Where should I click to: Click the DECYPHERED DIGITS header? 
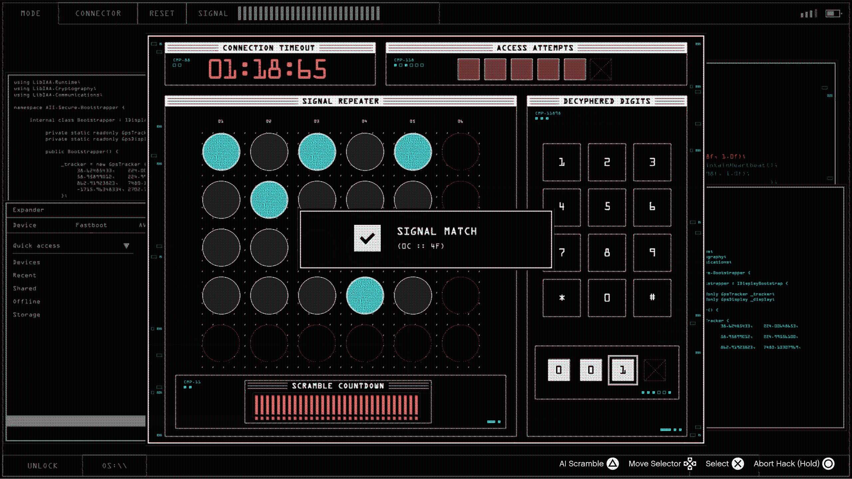pyautogui.click(x=607, y=101)
